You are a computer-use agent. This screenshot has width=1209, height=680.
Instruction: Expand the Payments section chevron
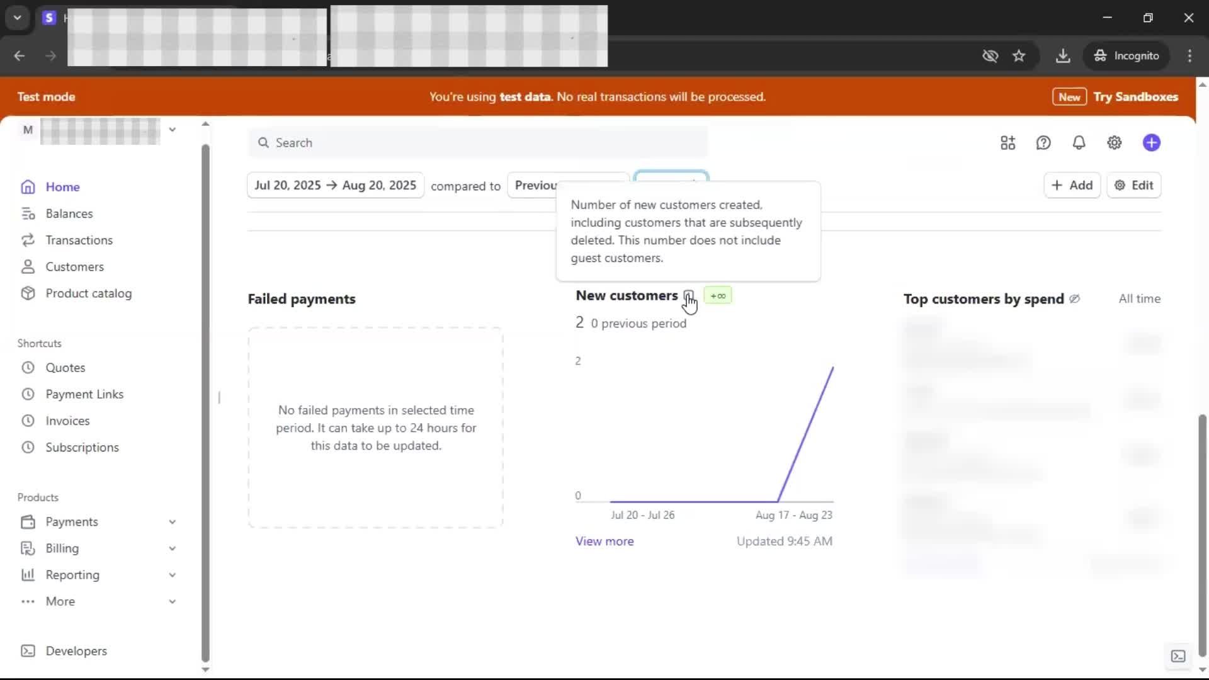[x=172, y=522]
